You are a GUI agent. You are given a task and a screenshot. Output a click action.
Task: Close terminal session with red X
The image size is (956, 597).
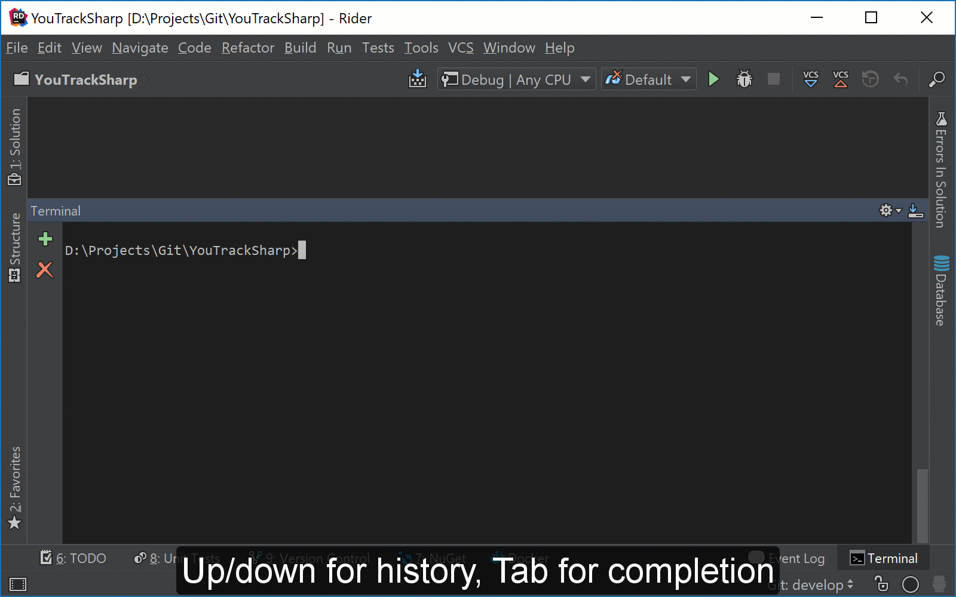tap(45, 270)
